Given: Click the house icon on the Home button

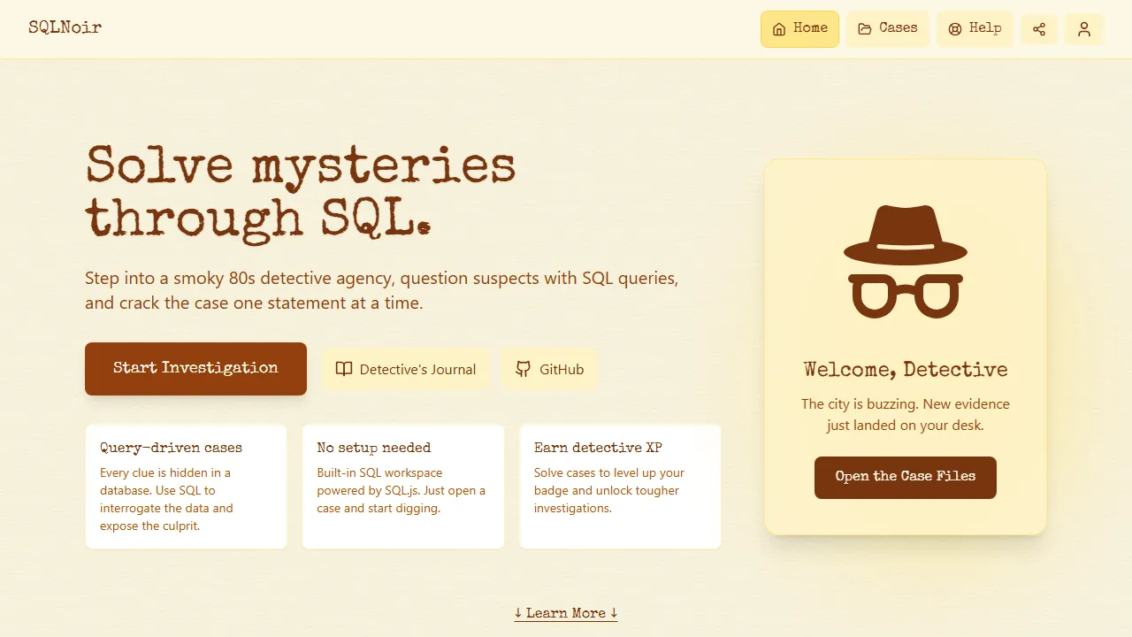Looking at the screenshot, I should [x=779, y=28].
